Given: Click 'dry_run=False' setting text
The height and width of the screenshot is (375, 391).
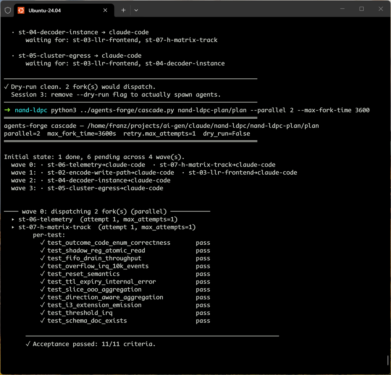Looking at the screenshot, I should click(x=226, y=134).
